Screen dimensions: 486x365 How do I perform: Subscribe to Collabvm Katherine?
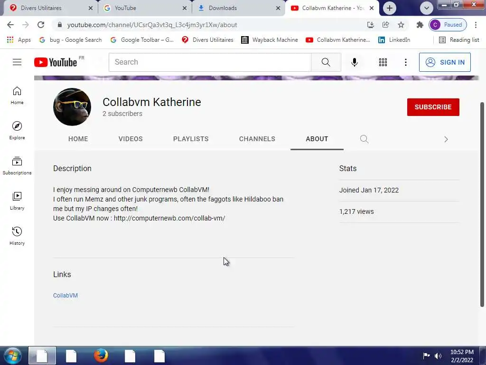[433, 107]
